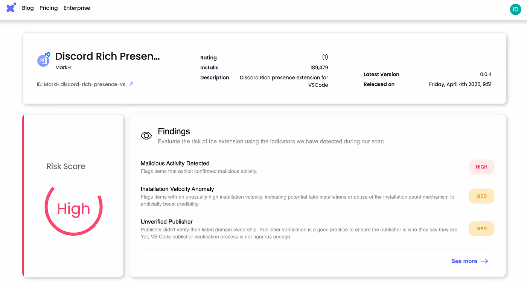Click the Released on label
Viewport: 527px width, 283px height.
[379, 84]
